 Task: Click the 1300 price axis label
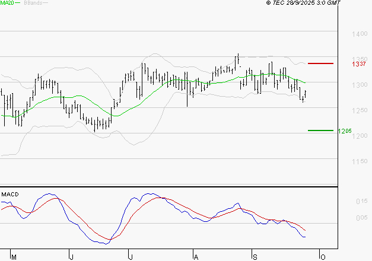click(x=360, y=85)
